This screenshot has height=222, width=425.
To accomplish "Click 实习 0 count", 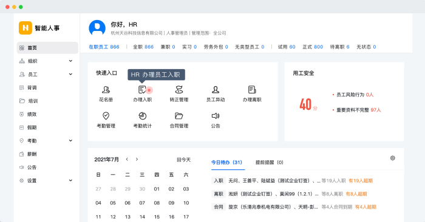I will click(x=189, y=47).
